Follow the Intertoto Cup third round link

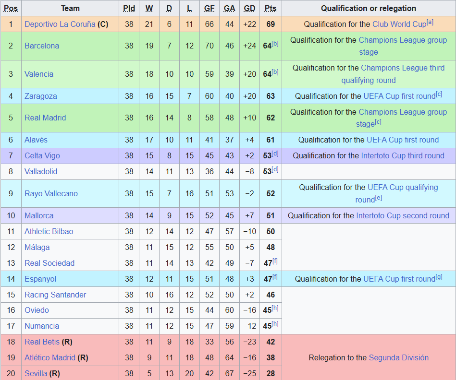(x=403, y=155)
